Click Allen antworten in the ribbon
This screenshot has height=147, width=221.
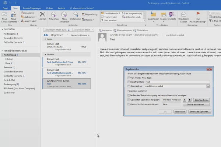[64, 17]
